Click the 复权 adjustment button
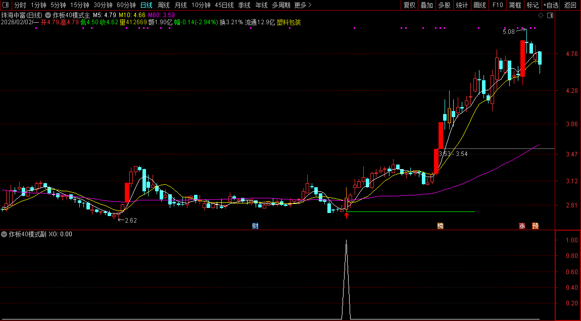 [x=409, y=5]
